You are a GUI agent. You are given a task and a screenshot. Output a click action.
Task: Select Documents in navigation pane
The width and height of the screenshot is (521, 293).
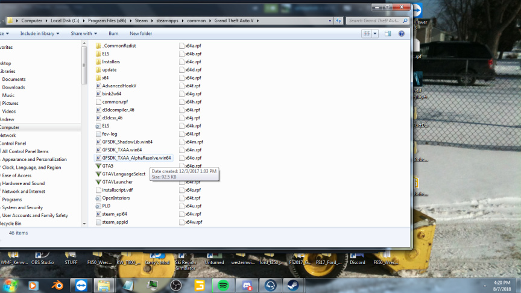coord(14,79)
